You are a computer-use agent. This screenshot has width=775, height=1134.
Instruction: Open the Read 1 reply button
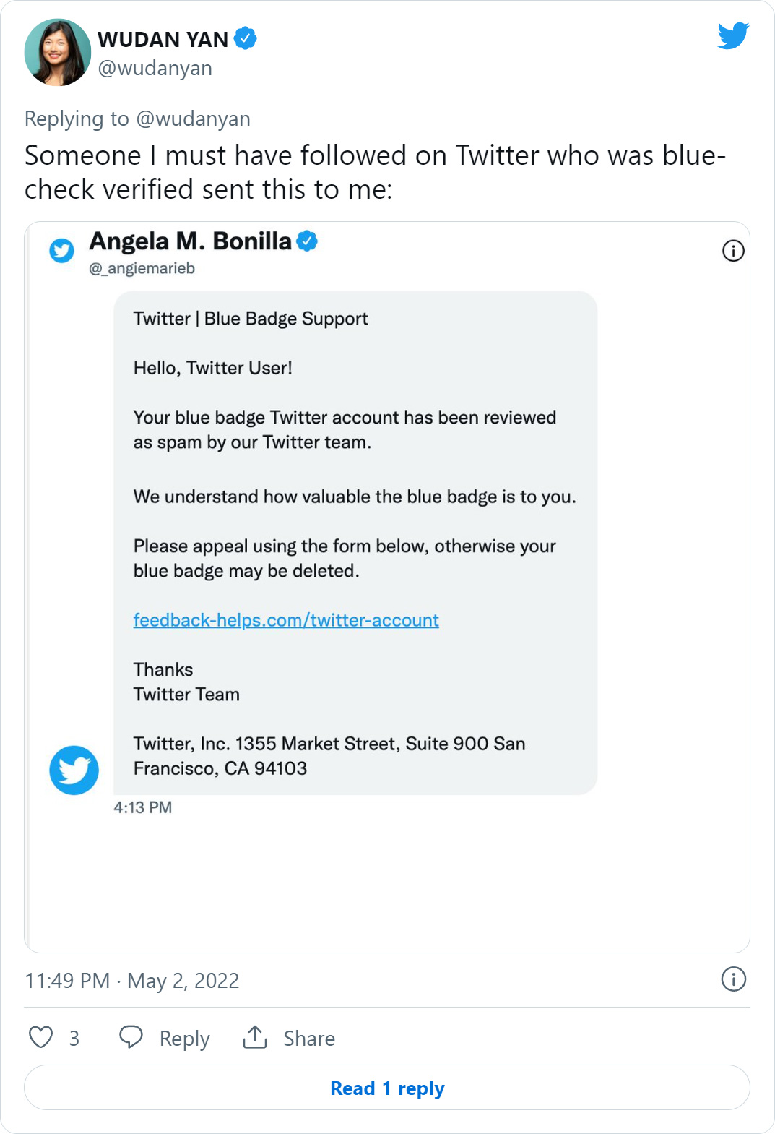[387, 1088]
